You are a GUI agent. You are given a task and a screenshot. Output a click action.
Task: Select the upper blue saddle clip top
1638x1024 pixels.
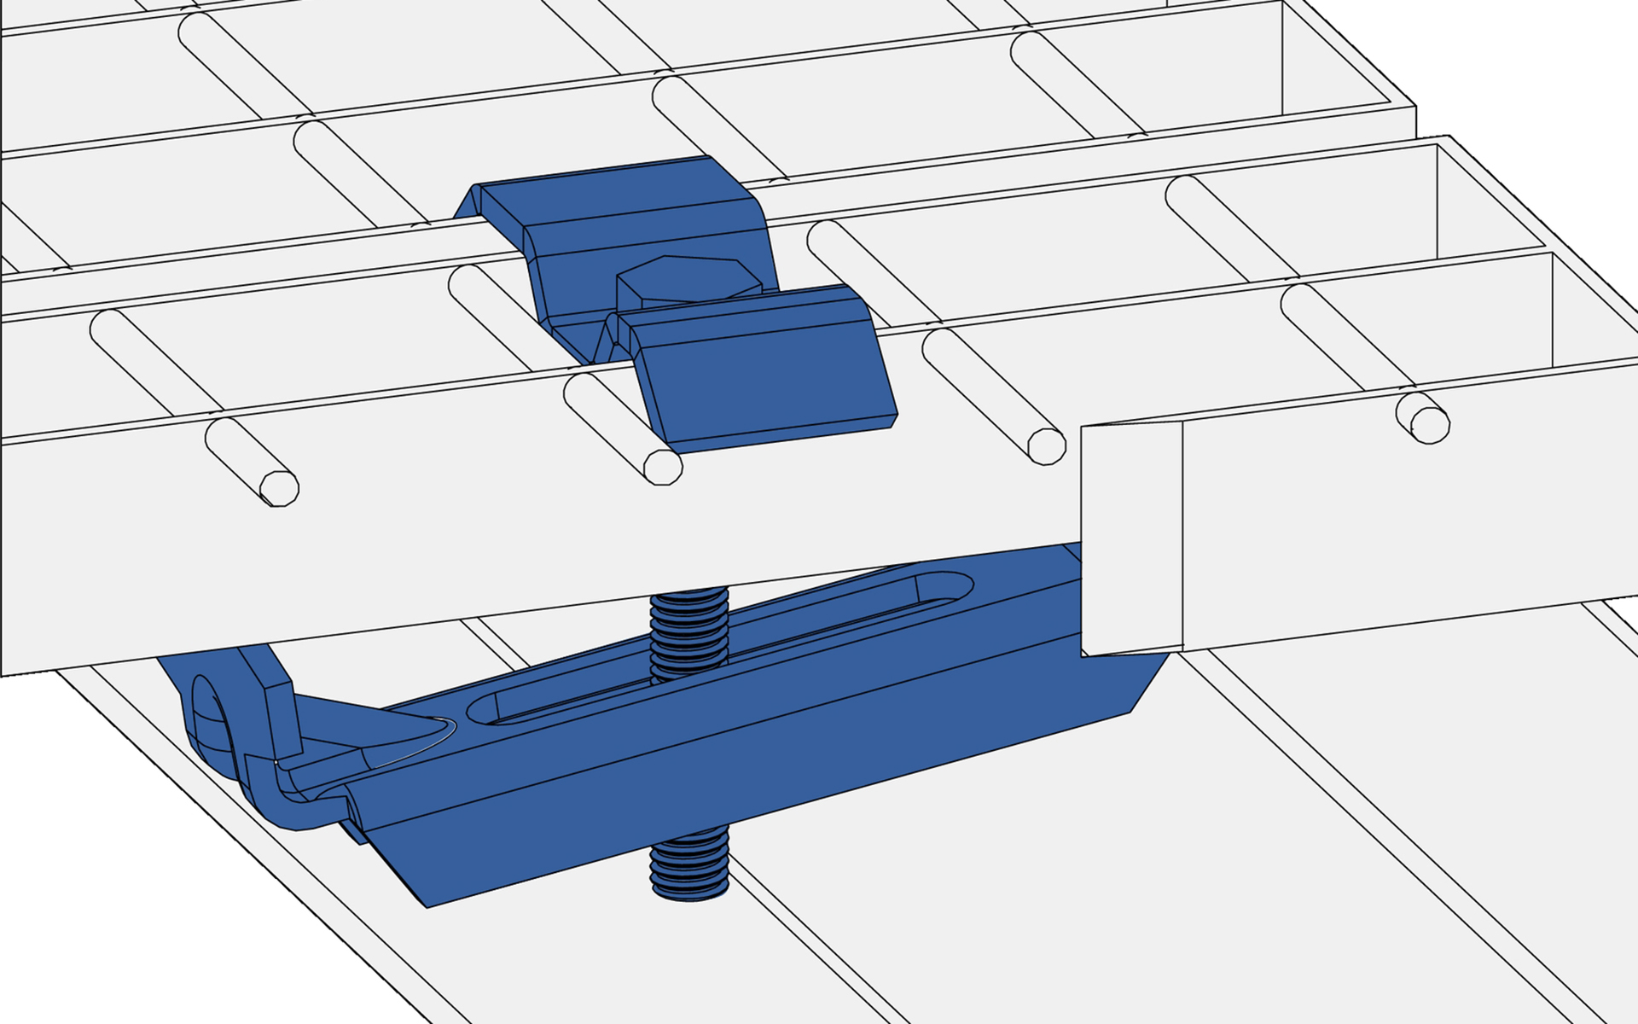(x=614, y=192)
